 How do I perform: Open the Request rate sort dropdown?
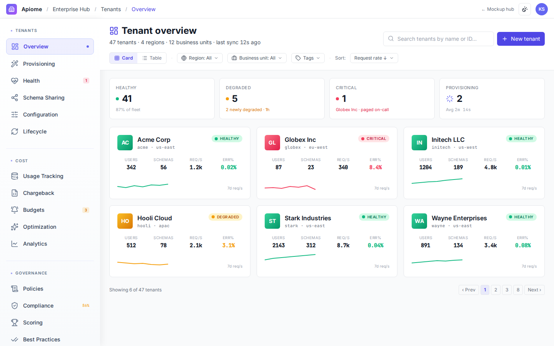(374, 58)
